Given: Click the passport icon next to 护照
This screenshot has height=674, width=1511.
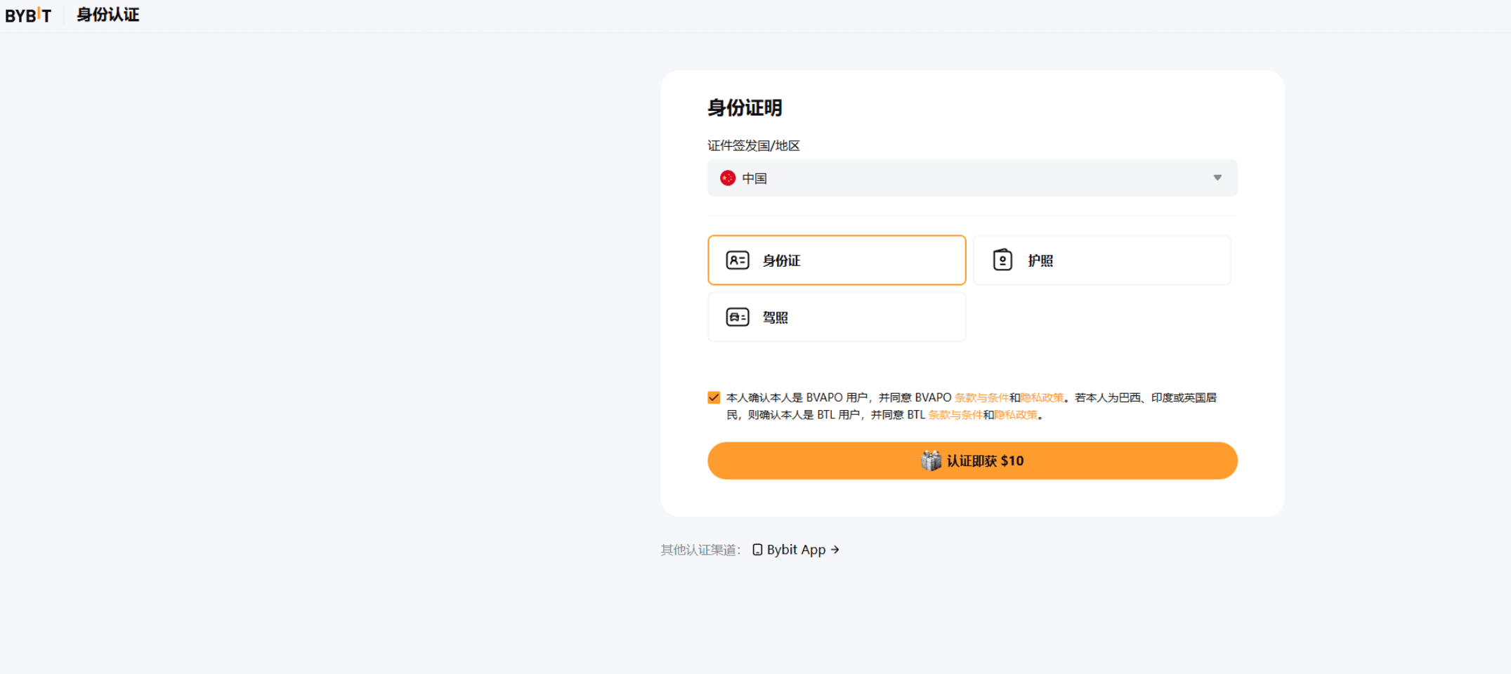Looking at the screenshot, I should tap(1002, 260).
